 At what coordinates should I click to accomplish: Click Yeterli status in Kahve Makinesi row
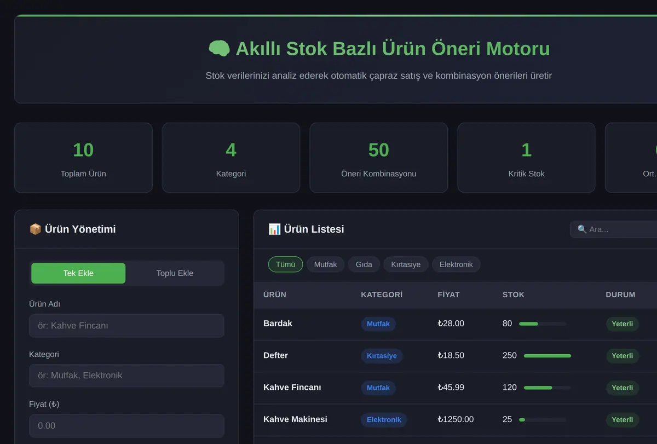click(x=623, y=420)
